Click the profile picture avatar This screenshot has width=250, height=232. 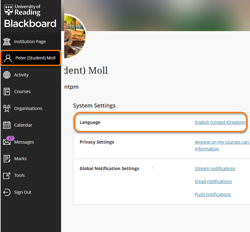pos(74,37)
